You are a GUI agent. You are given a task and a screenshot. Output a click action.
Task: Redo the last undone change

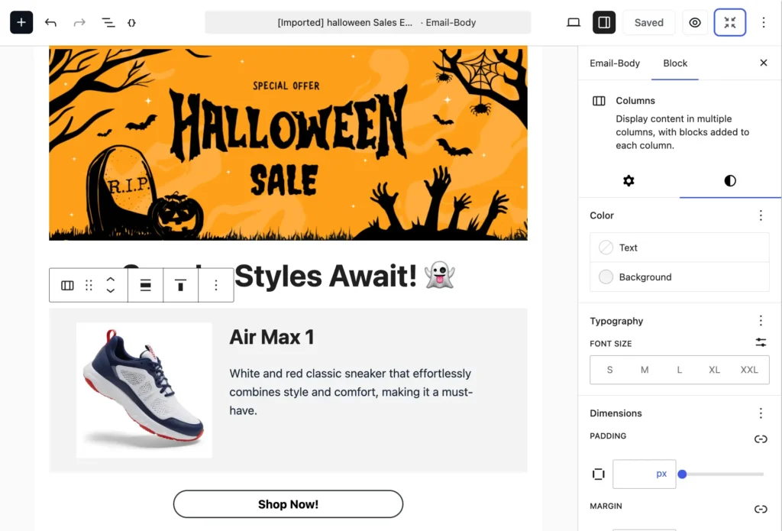[x=79, y=22]
